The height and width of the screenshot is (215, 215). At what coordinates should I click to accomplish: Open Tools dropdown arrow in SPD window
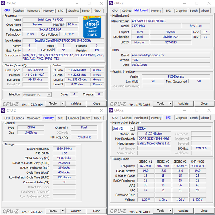point(171,211)
